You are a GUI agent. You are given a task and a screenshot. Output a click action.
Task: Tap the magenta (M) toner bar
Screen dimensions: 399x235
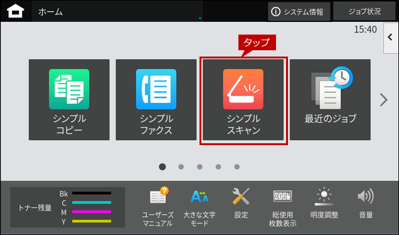(x=92, y=212)
